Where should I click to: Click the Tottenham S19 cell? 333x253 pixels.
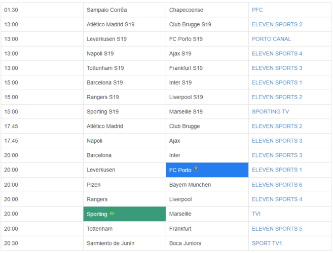tap(125, 68)
